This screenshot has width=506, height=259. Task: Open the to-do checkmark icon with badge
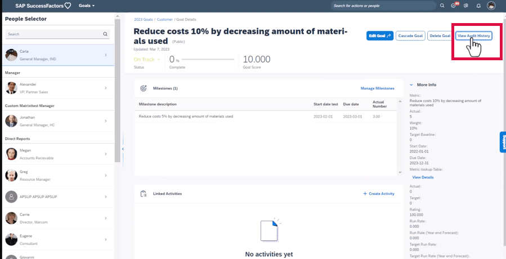pos(454,6)
